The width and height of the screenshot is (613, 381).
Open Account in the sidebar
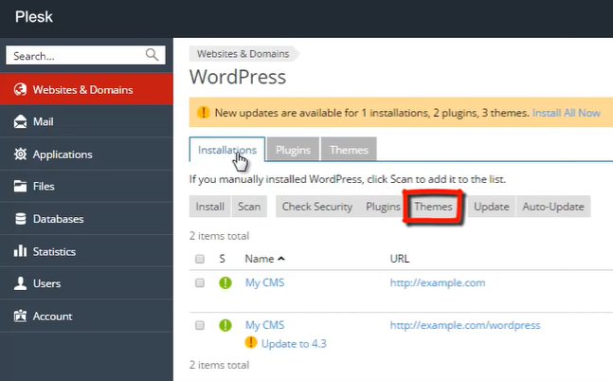tap(86, 316)
